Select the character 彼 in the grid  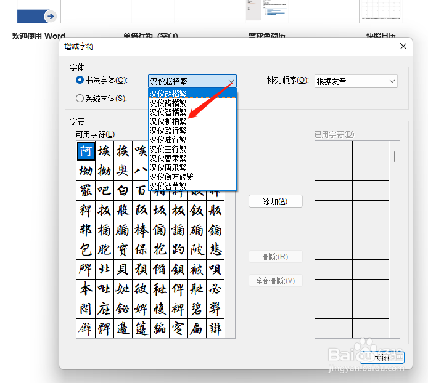[141, 289]
